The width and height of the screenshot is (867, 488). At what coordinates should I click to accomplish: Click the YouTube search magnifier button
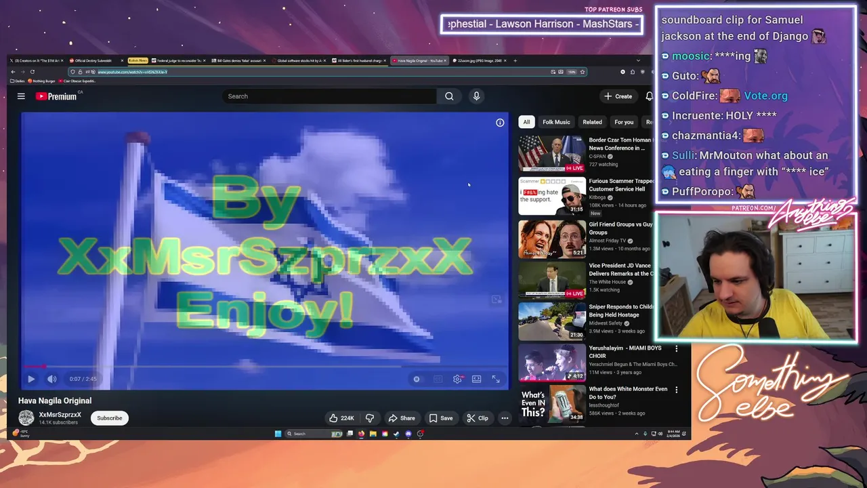coord(449,96)
